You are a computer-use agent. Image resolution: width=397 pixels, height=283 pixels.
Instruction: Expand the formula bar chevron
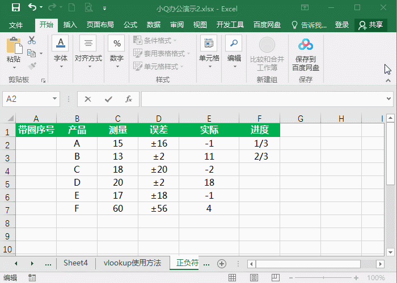point(389,98)
